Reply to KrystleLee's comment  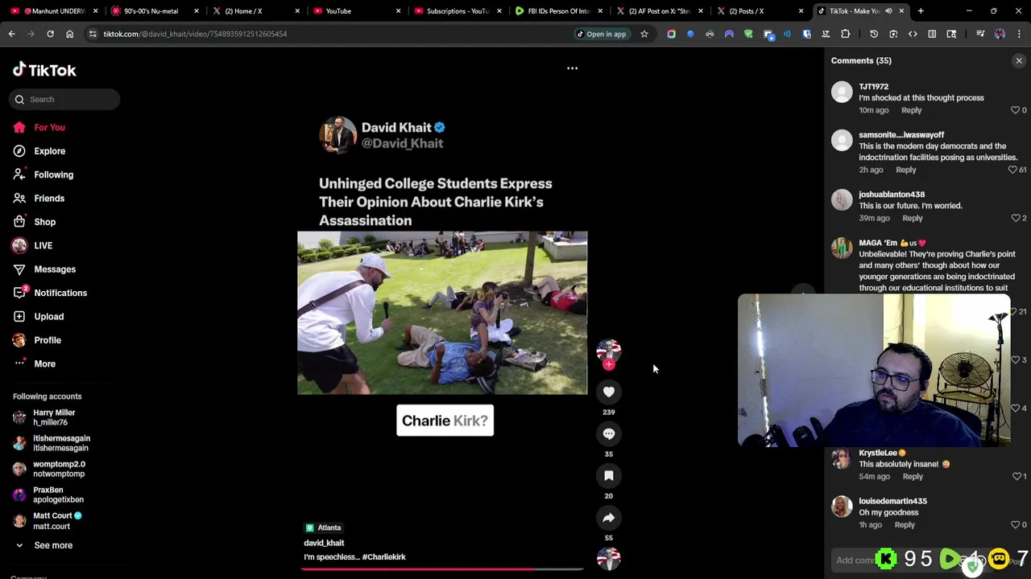[913, 477]
